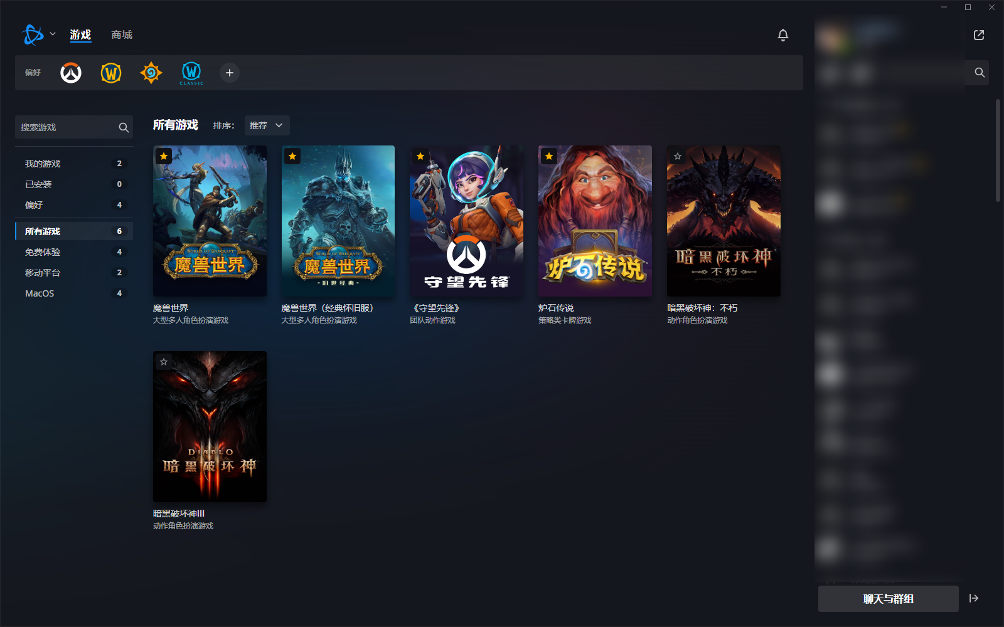This screenshot has height=627, width=1004.
Task: Toggle favorite star on 守望先锋 card
Action: [x=420, y=156]
